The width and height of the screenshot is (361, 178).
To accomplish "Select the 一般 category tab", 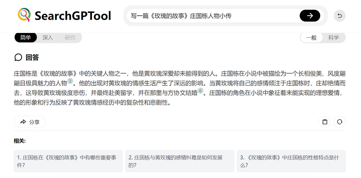I will click(311, 37).
